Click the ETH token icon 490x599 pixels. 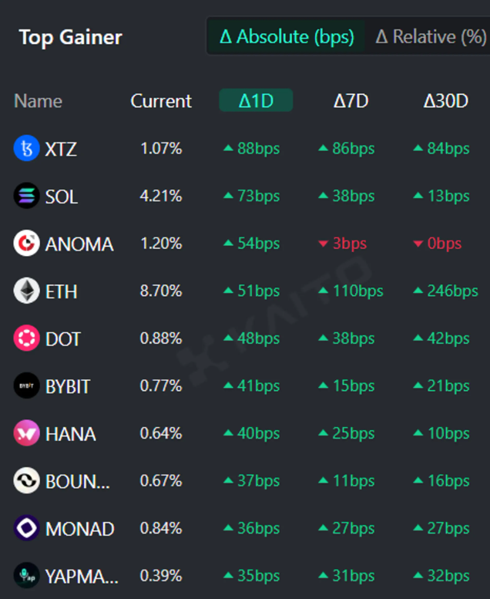26,291
